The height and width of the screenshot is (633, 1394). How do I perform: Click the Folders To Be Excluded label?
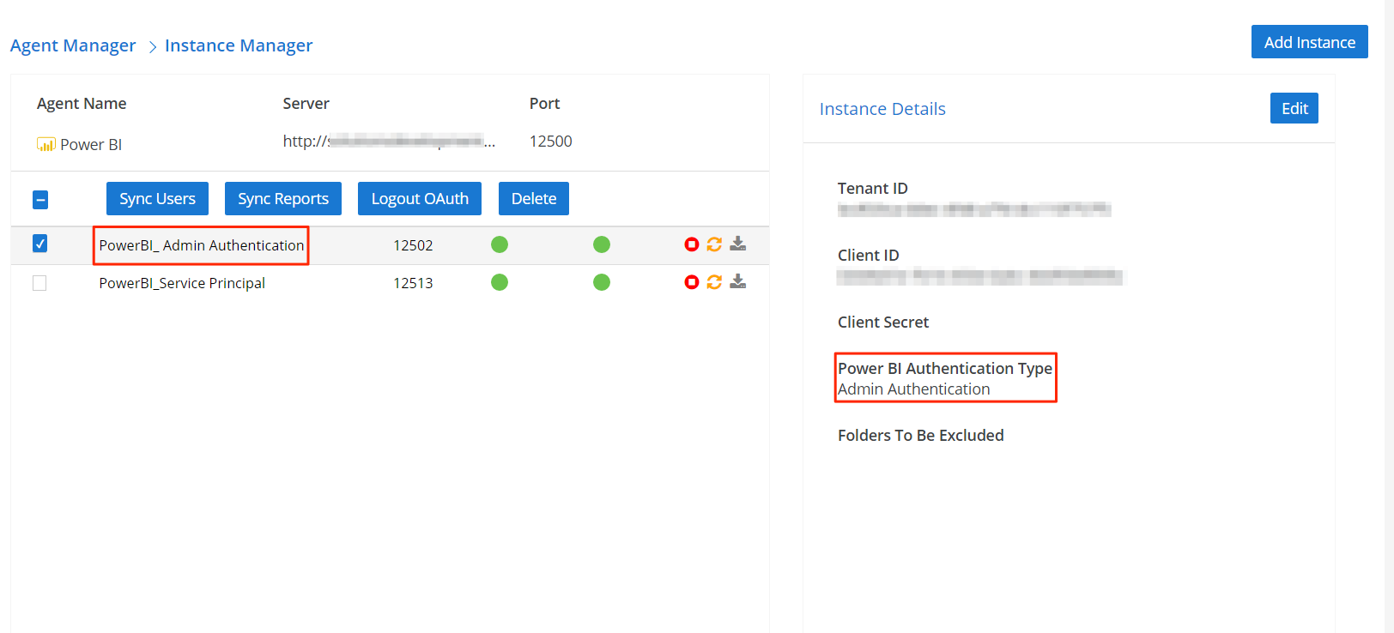[921, 436]
